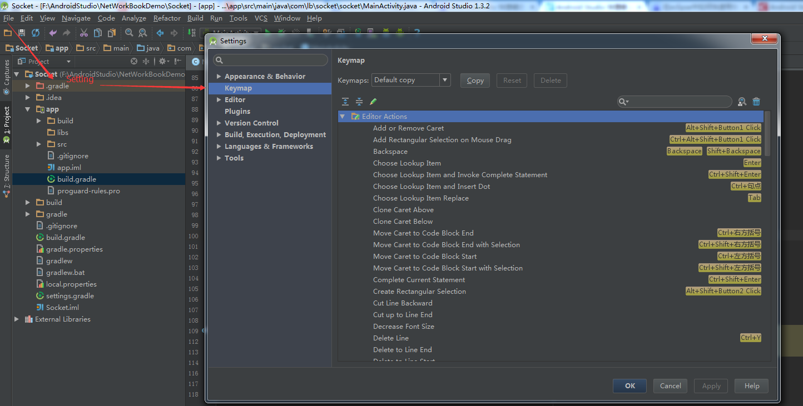Click the Copy icon in main toolbar
The image size is (803, 406).
click(x=97, y=33)
